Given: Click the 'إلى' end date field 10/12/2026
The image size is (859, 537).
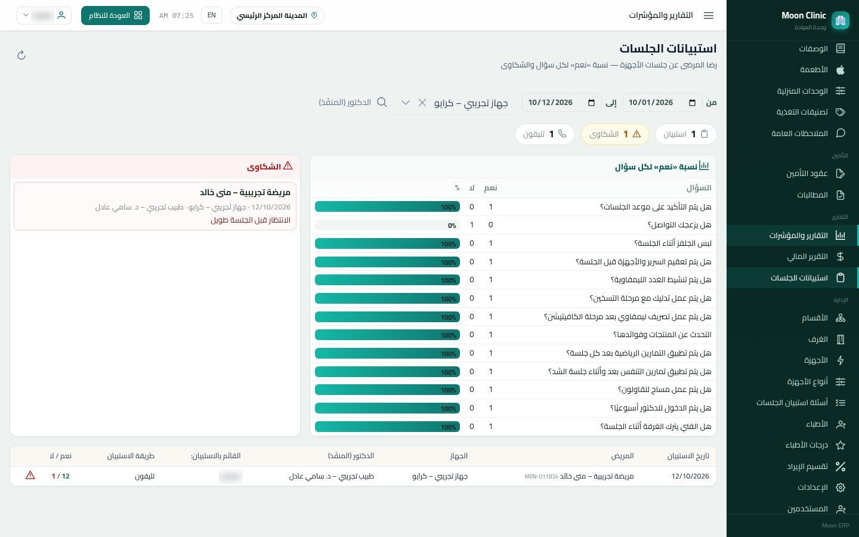Looking at the screenshot, I should [x=562, y=103].
